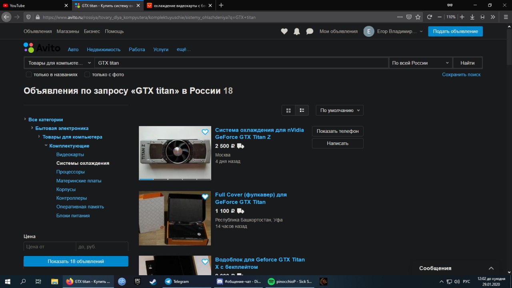This screenshot has width=512, height=288.
Task: Click 'Показать телефон' button
Action: click(338, 131)
